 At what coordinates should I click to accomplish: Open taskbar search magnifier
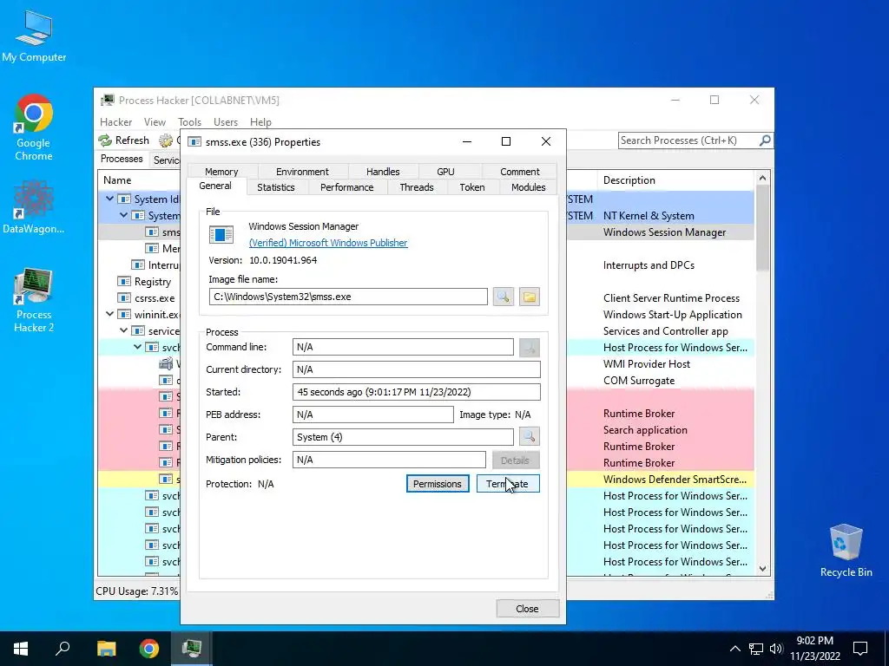point(63,649)
